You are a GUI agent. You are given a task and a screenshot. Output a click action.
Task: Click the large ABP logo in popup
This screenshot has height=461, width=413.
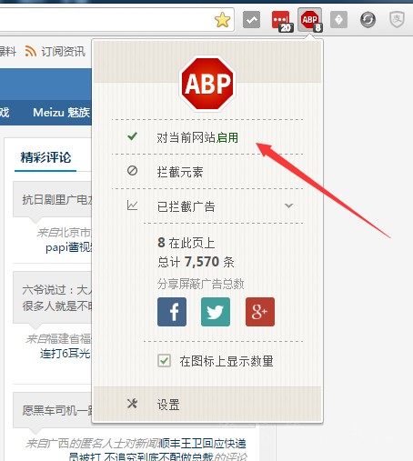pyautogui.click(x=207, y=84)
